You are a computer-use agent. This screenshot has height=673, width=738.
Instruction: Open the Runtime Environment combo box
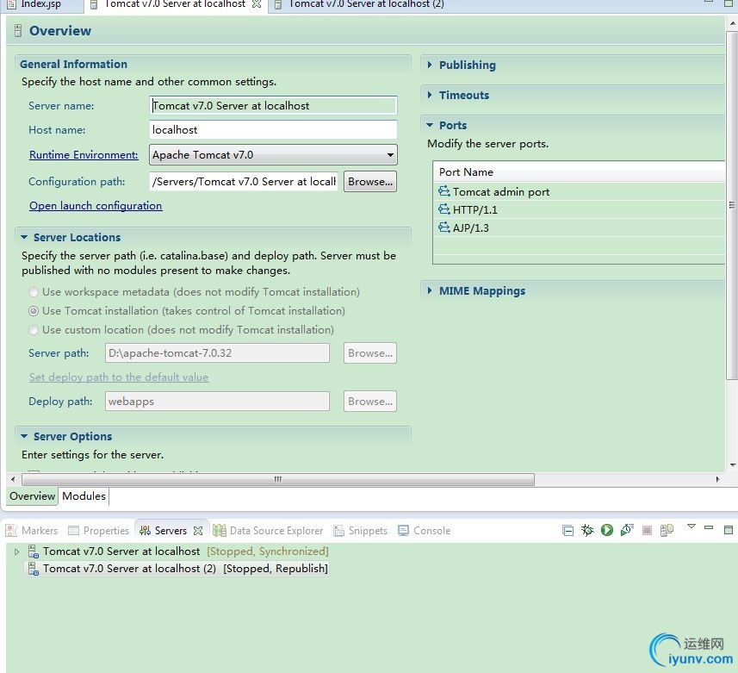click(273, 155)
